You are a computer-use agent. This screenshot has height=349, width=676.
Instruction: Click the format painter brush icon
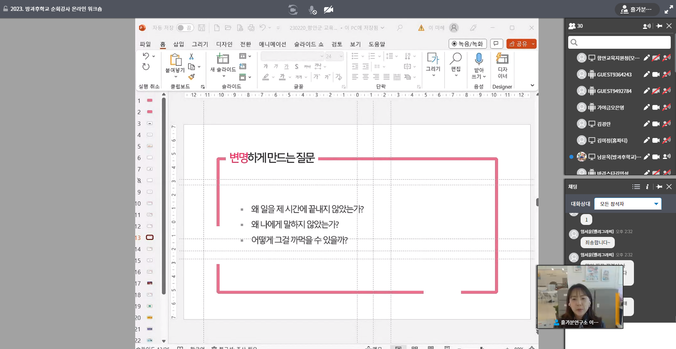pos(192,77)
